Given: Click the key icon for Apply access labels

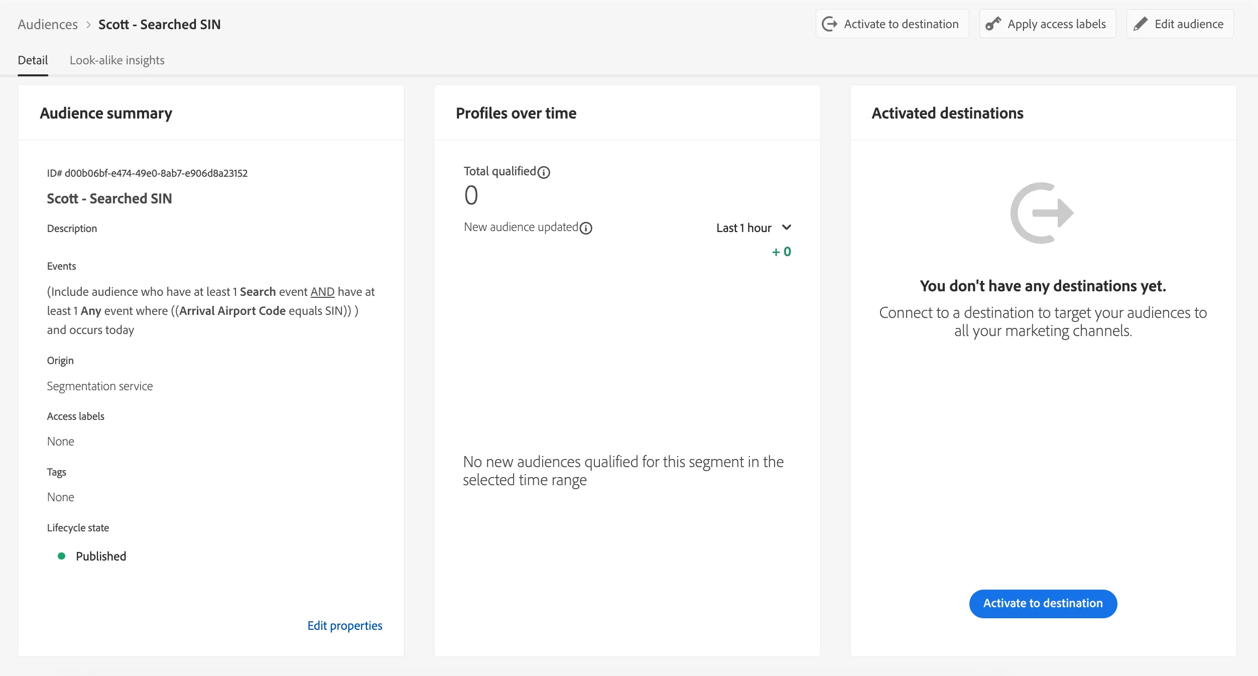Looking at the screenshot, I should coord(993,24).
